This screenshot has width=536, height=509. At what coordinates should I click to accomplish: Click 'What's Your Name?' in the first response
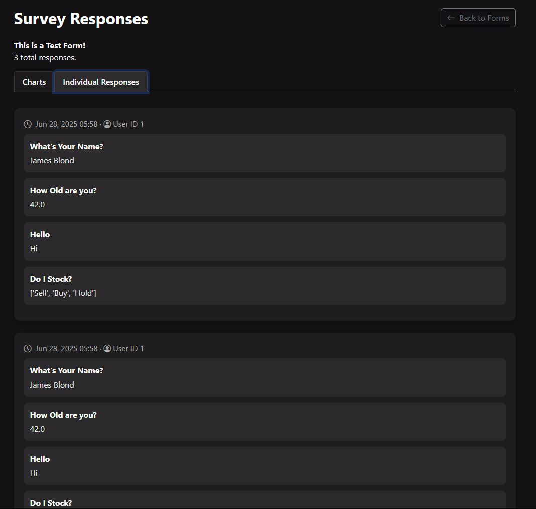point(66,147)
